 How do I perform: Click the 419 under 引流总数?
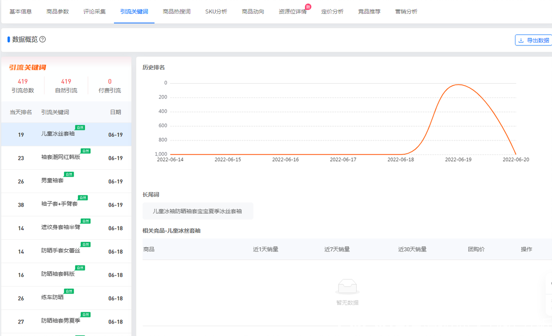(23, 80)
